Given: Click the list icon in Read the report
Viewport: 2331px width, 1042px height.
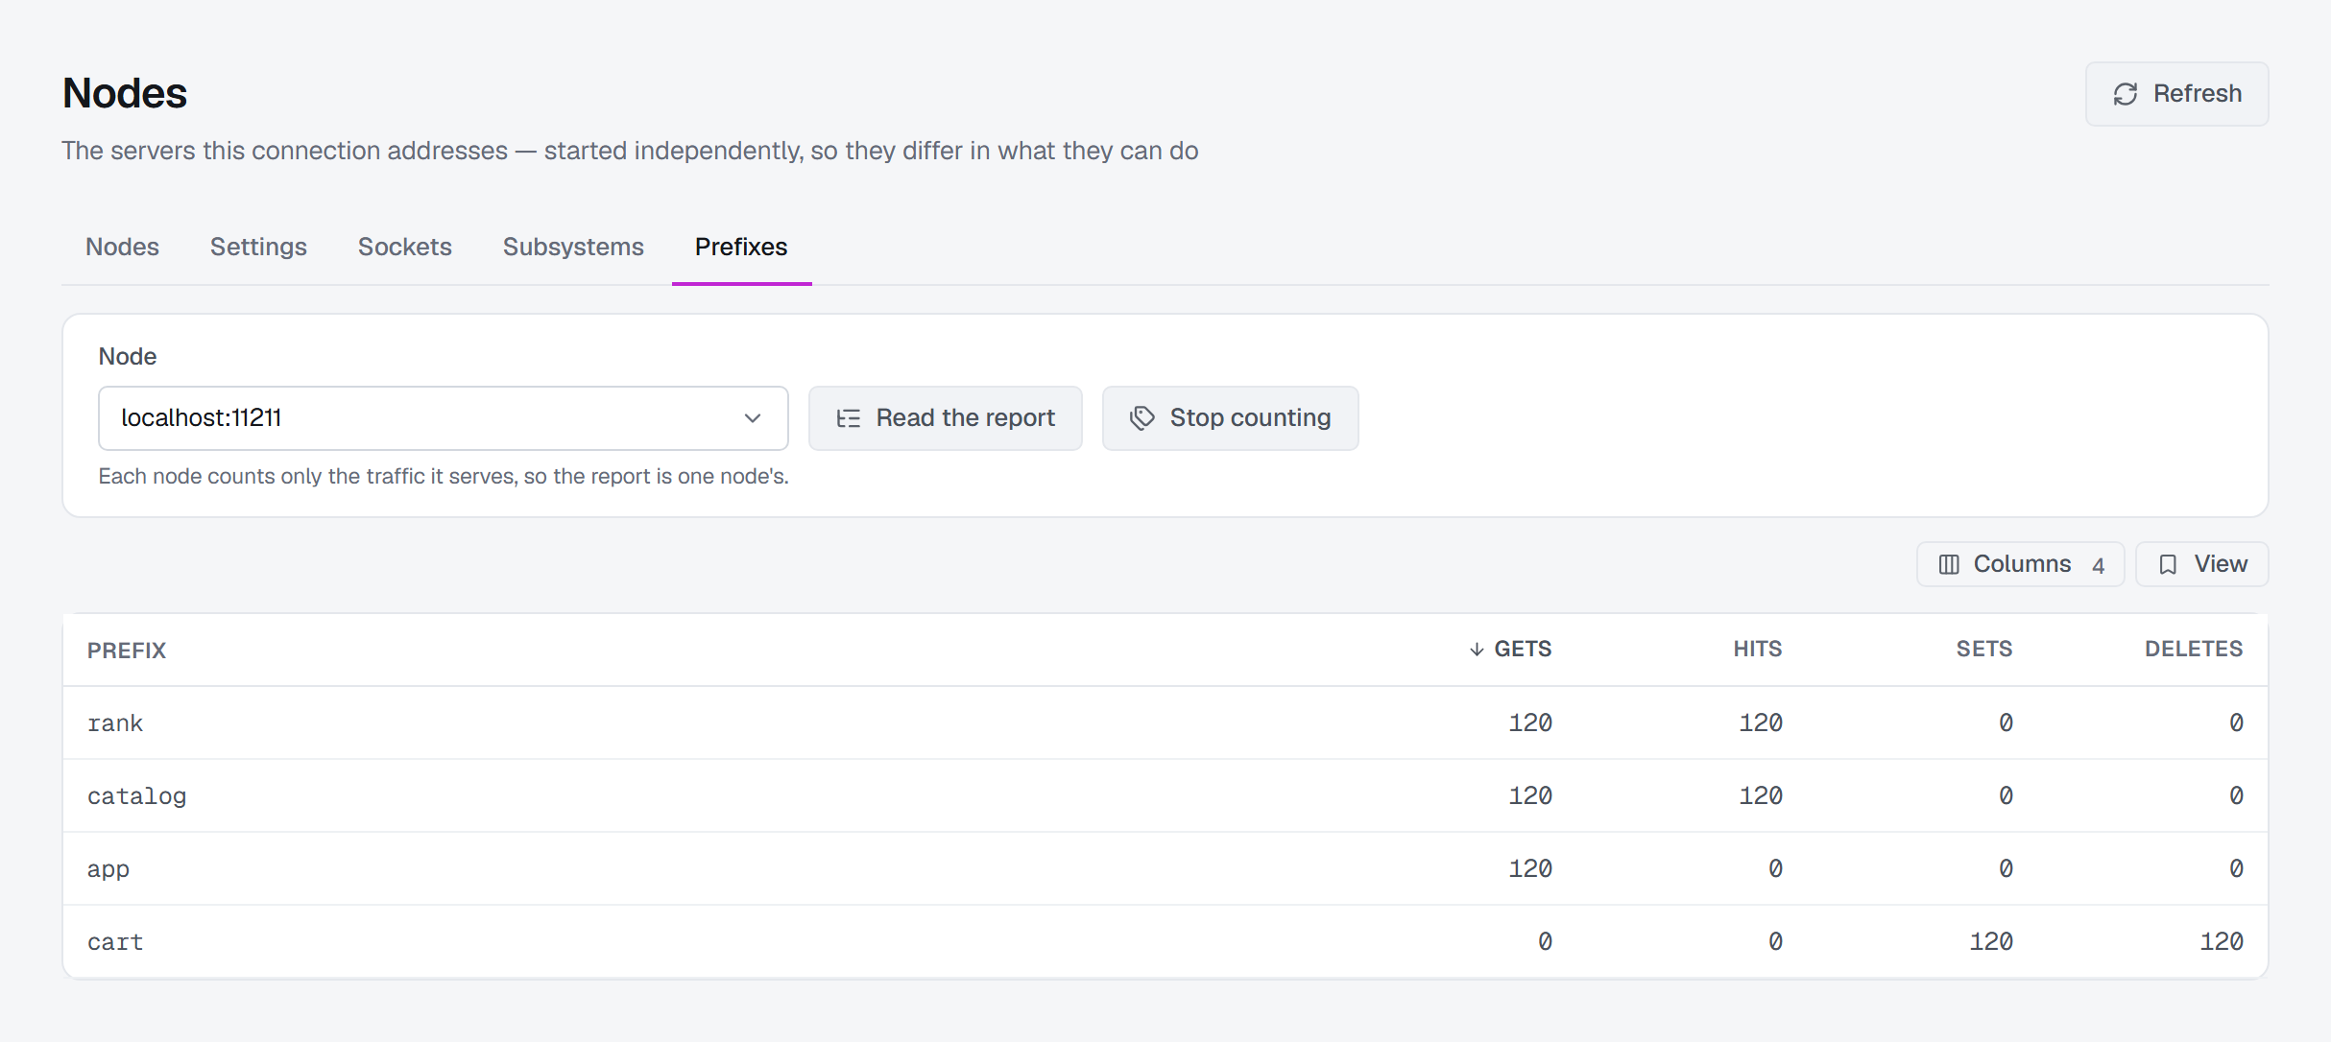Looking at the screenshot, I should tap(848, 418).
